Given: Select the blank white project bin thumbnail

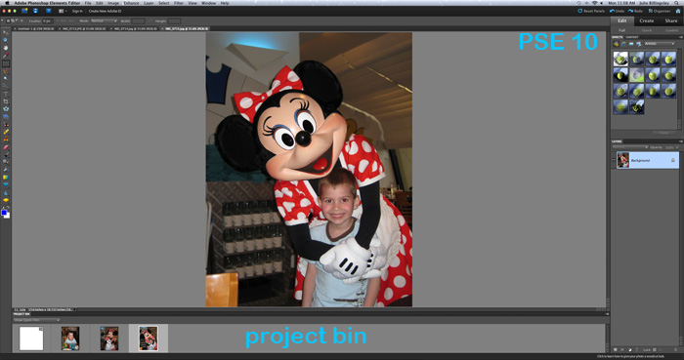Looking at the screenshot, I should point(31,339).
